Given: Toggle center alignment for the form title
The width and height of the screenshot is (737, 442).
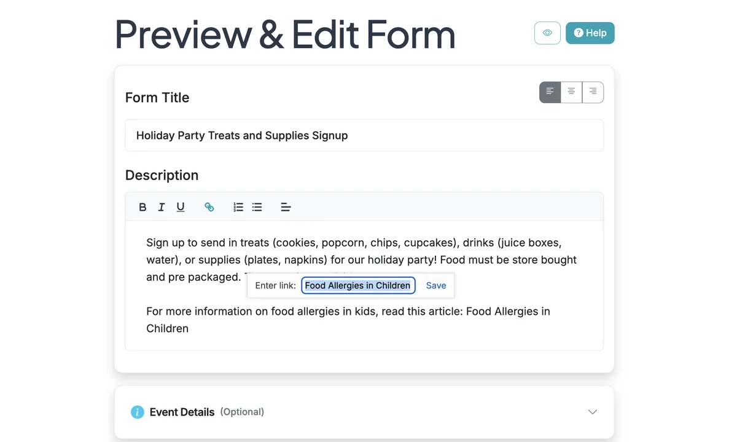Looking at the screenshot, I should (x=571, y=92).
